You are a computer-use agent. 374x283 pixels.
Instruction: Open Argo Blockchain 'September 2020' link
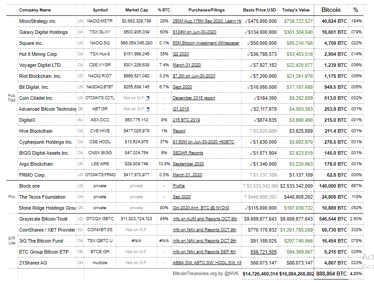tap(188, 164)
